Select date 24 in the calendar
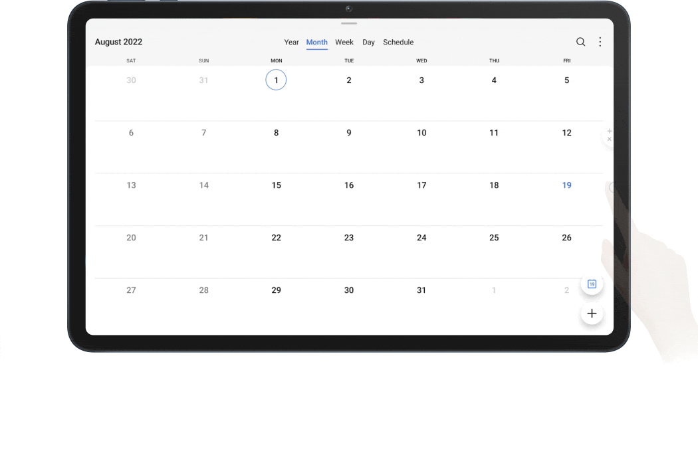Image resolution: width=698 pixels, height=465 pixels. coord(421,238)
